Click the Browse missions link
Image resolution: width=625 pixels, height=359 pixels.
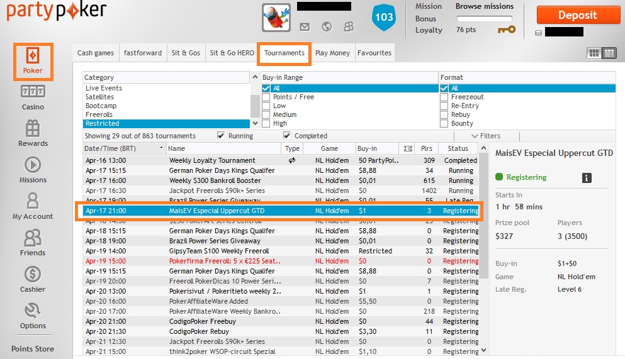click(484, 6)
